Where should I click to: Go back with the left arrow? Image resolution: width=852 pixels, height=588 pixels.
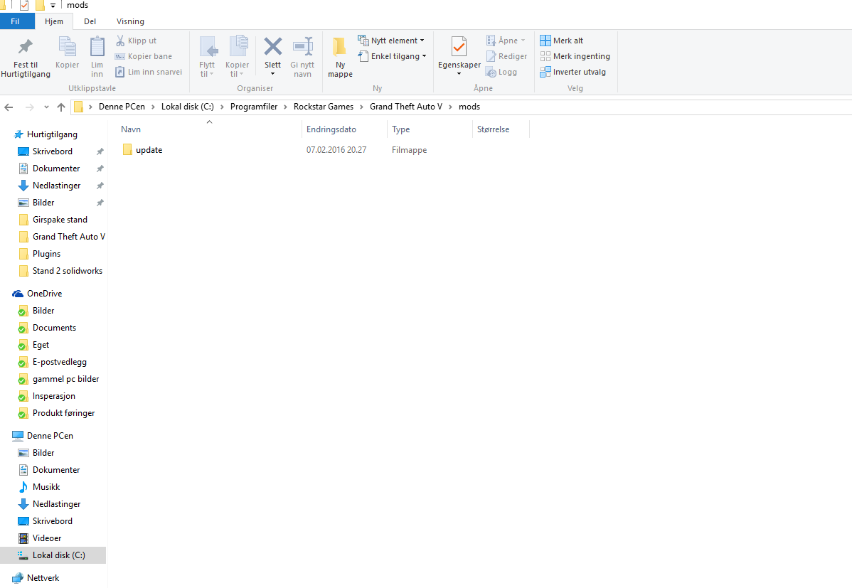9,107
